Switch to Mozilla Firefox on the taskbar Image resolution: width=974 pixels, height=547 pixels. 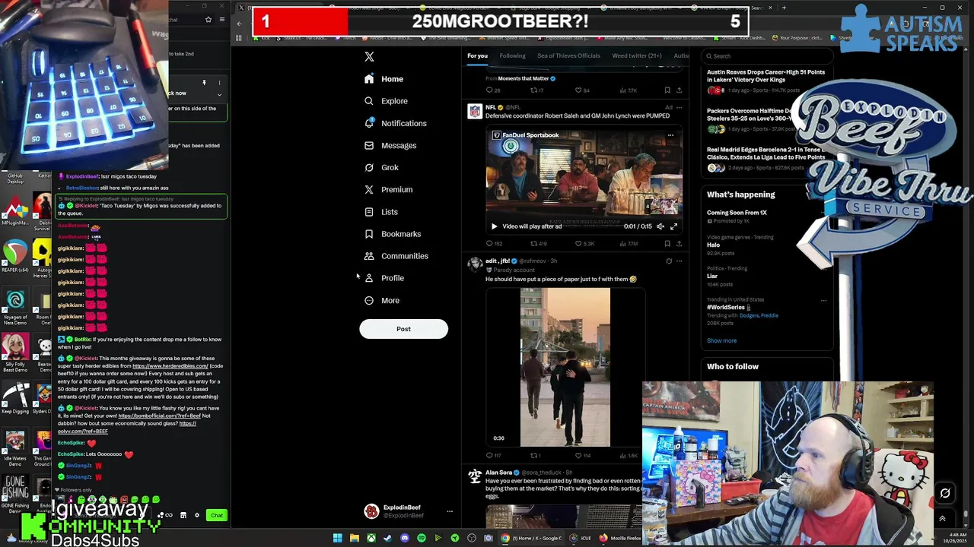[620, 539]
